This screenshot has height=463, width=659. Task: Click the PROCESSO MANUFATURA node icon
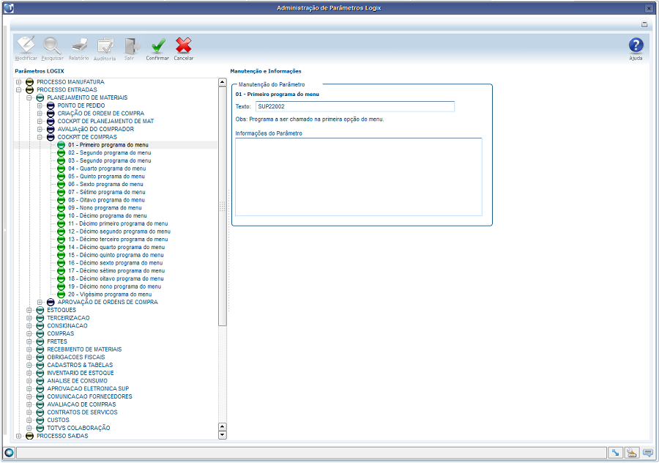[x=29, y=82]
